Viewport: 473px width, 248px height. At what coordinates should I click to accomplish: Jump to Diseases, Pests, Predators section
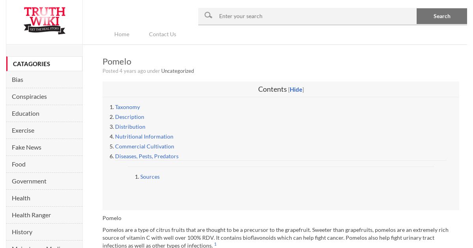click(x=147, y=156)
